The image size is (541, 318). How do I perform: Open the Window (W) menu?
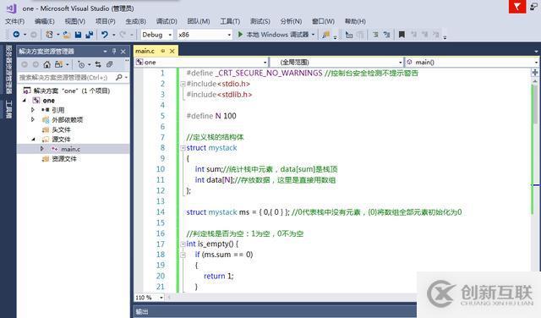[323, 21]
